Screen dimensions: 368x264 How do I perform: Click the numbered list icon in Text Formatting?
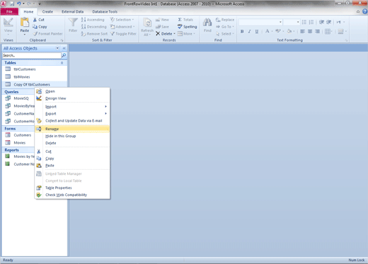click(311, 22)
